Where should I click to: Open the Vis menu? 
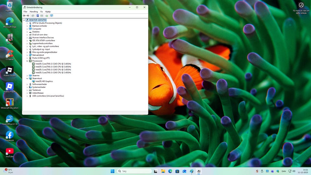click(x=41, y=12)
